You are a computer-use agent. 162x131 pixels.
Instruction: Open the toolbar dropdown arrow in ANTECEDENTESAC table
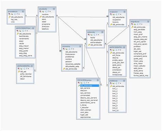(x=27, y=31)
